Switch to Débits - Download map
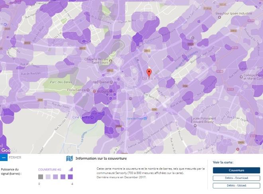The image size is (263, 194). 236,178
